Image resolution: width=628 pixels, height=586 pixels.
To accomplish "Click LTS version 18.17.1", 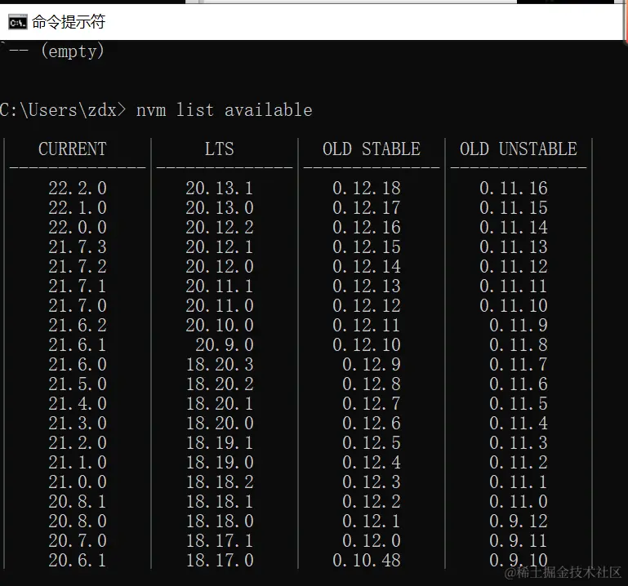I will (220, 541).
